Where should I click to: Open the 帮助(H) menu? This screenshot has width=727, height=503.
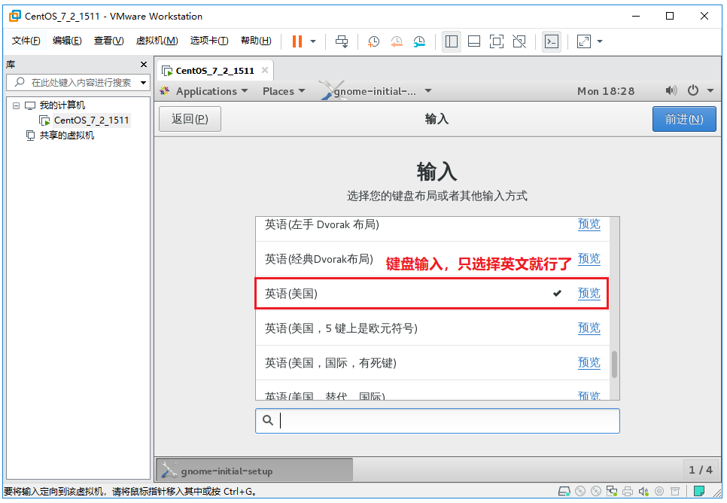(256, 41)
